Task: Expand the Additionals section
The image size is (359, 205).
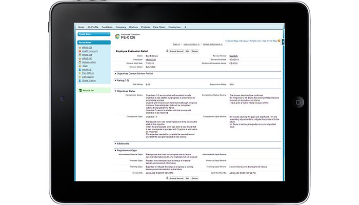Action: (115, 143)
